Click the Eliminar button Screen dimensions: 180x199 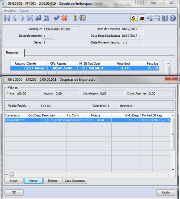[x=53, y=181]
